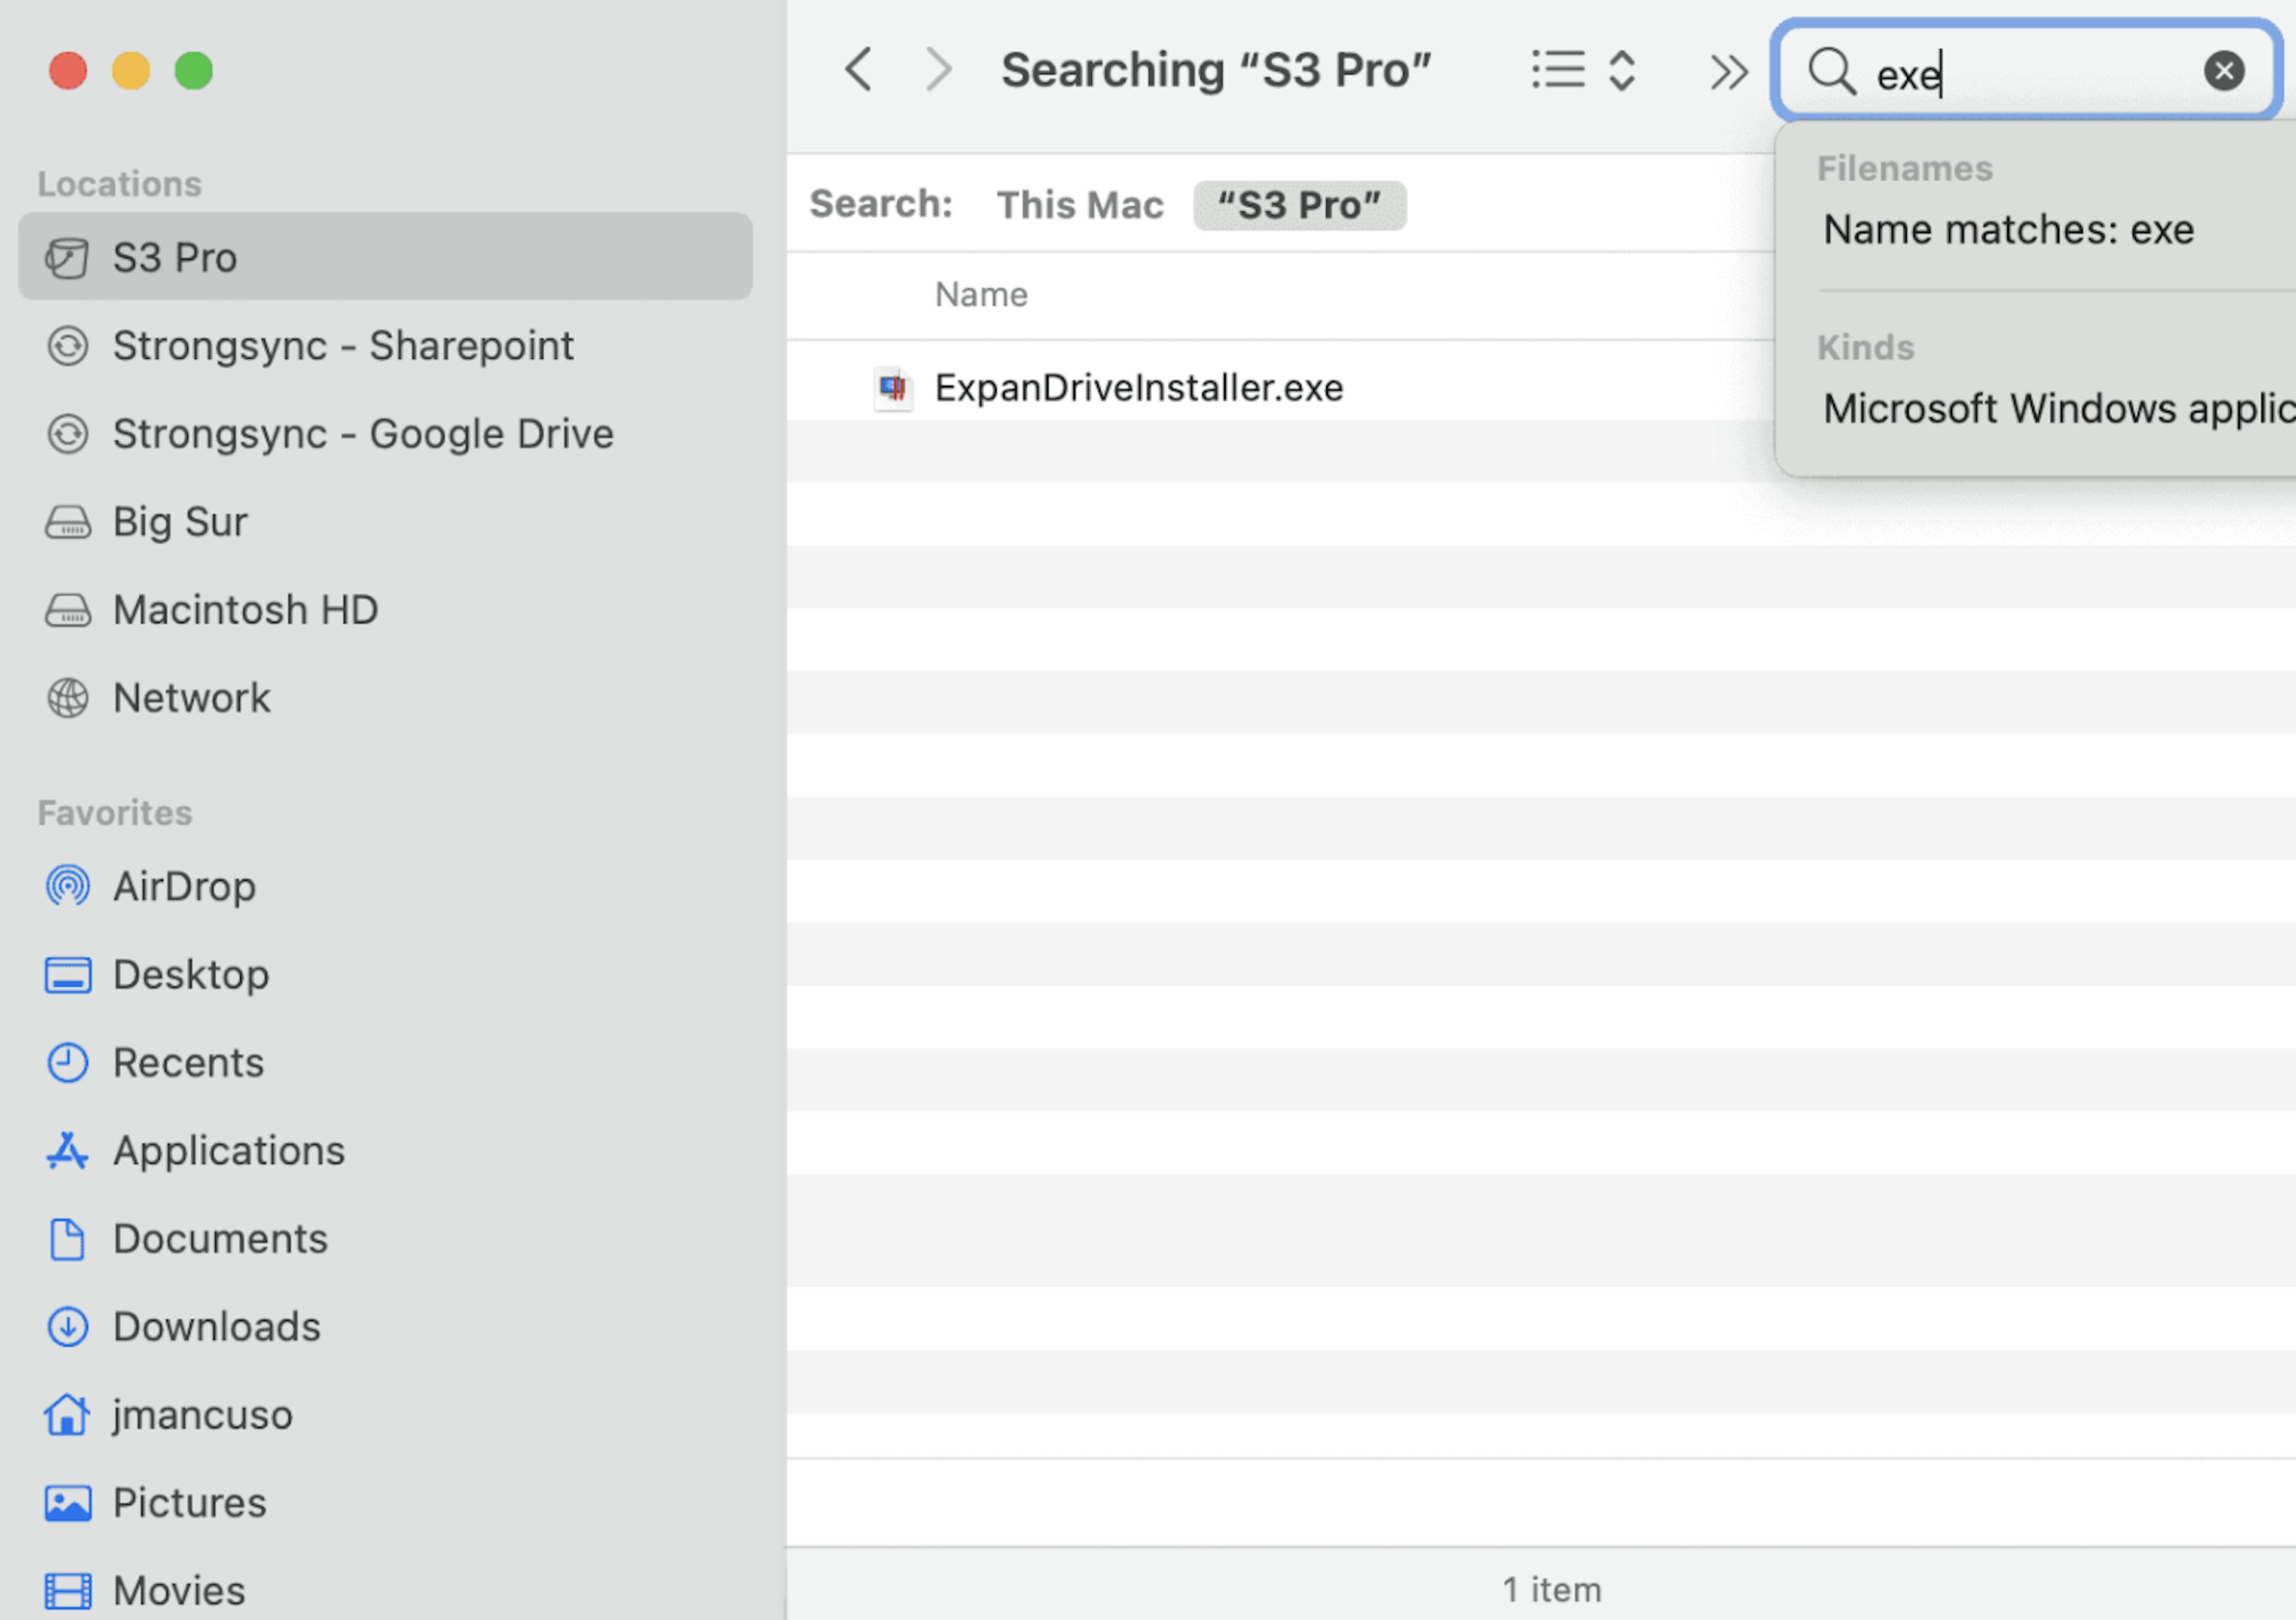Click the ExpanDriveInstaller.exe file icon
2296x1620 pixels.
[x=892, y=388]
